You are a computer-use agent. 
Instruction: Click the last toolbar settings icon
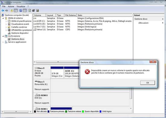tap(37, 11)
